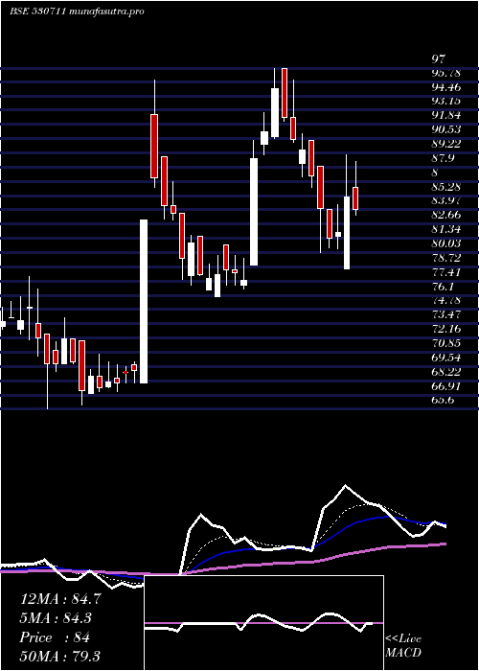Select the 87.9 price axis label

tap(443, 158)
